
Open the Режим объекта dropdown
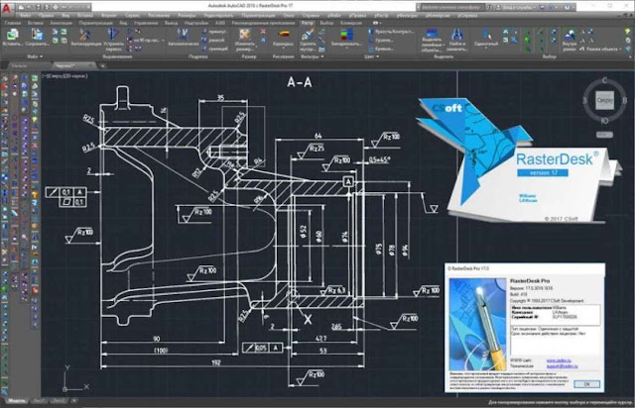tap(601, 49)
